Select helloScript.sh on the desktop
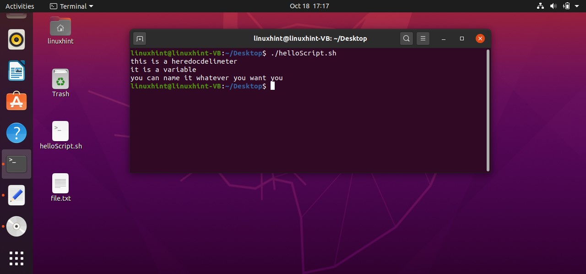Viewport: 586px width, 274px height. [x=60, y=136]
